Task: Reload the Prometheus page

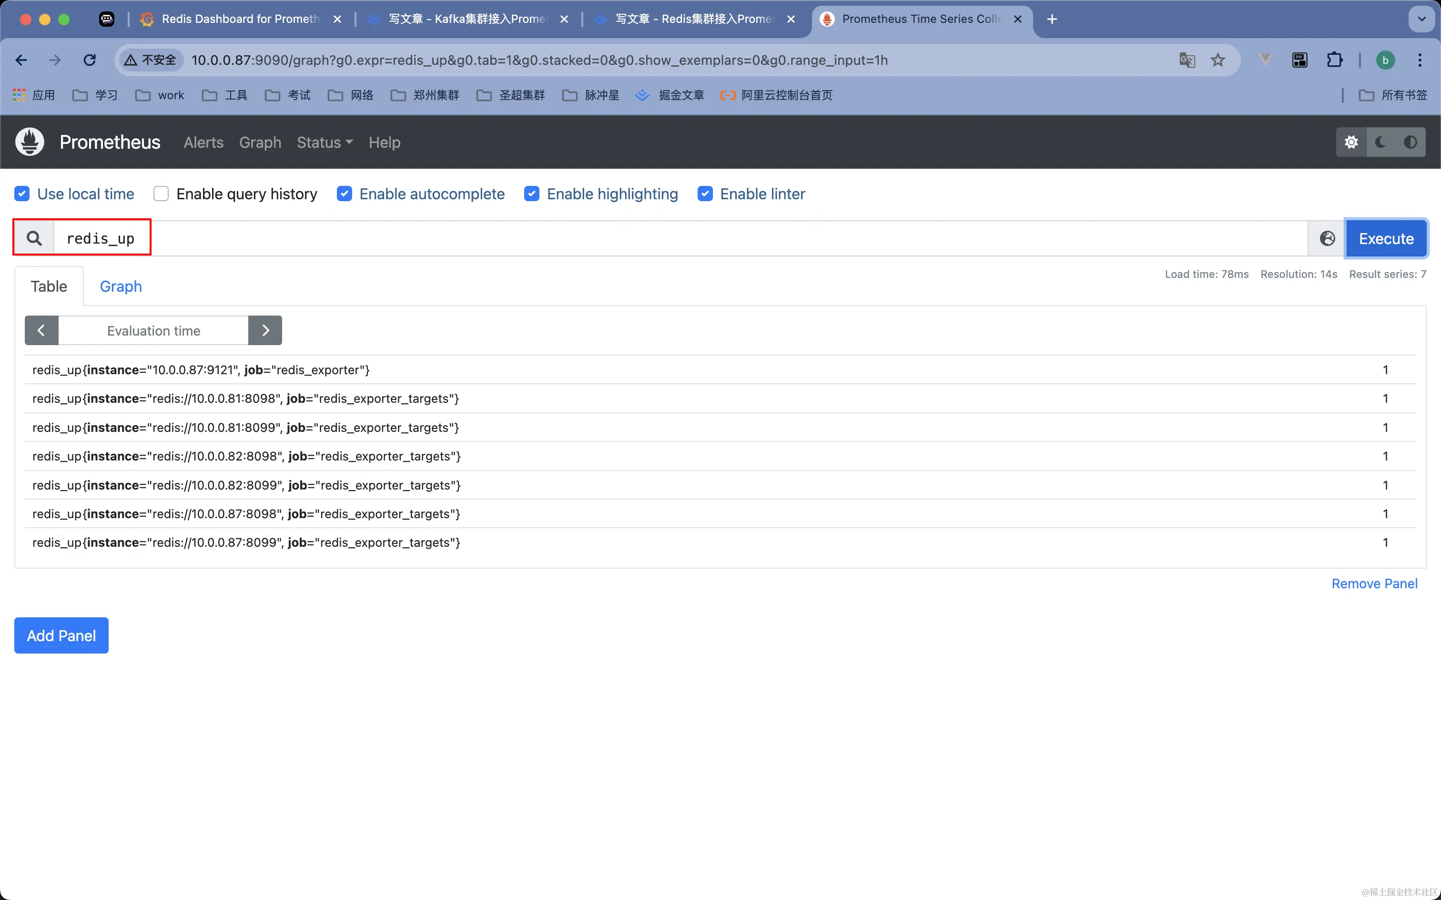Action: tap(89, 60)
